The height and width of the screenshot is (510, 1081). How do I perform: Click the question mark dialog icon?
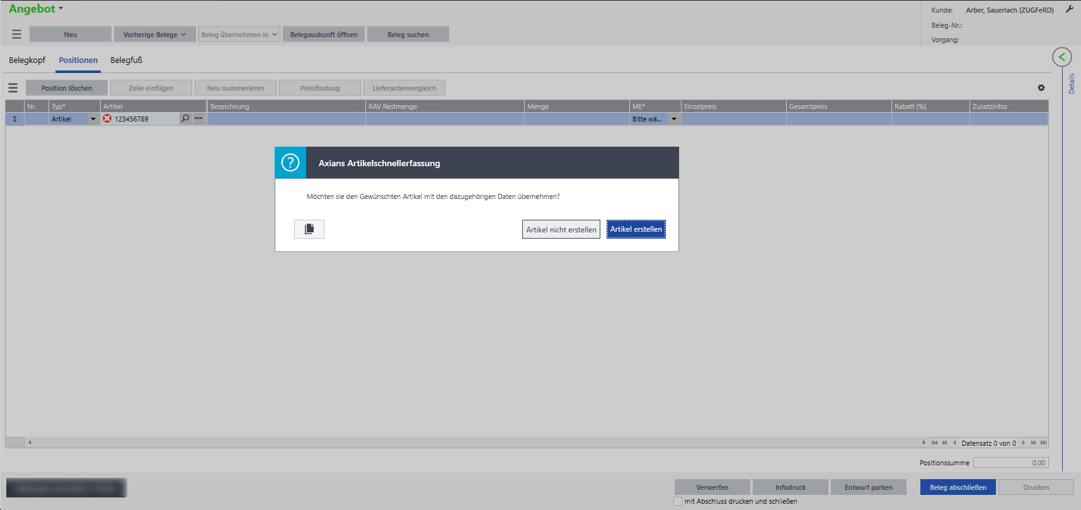290,162
